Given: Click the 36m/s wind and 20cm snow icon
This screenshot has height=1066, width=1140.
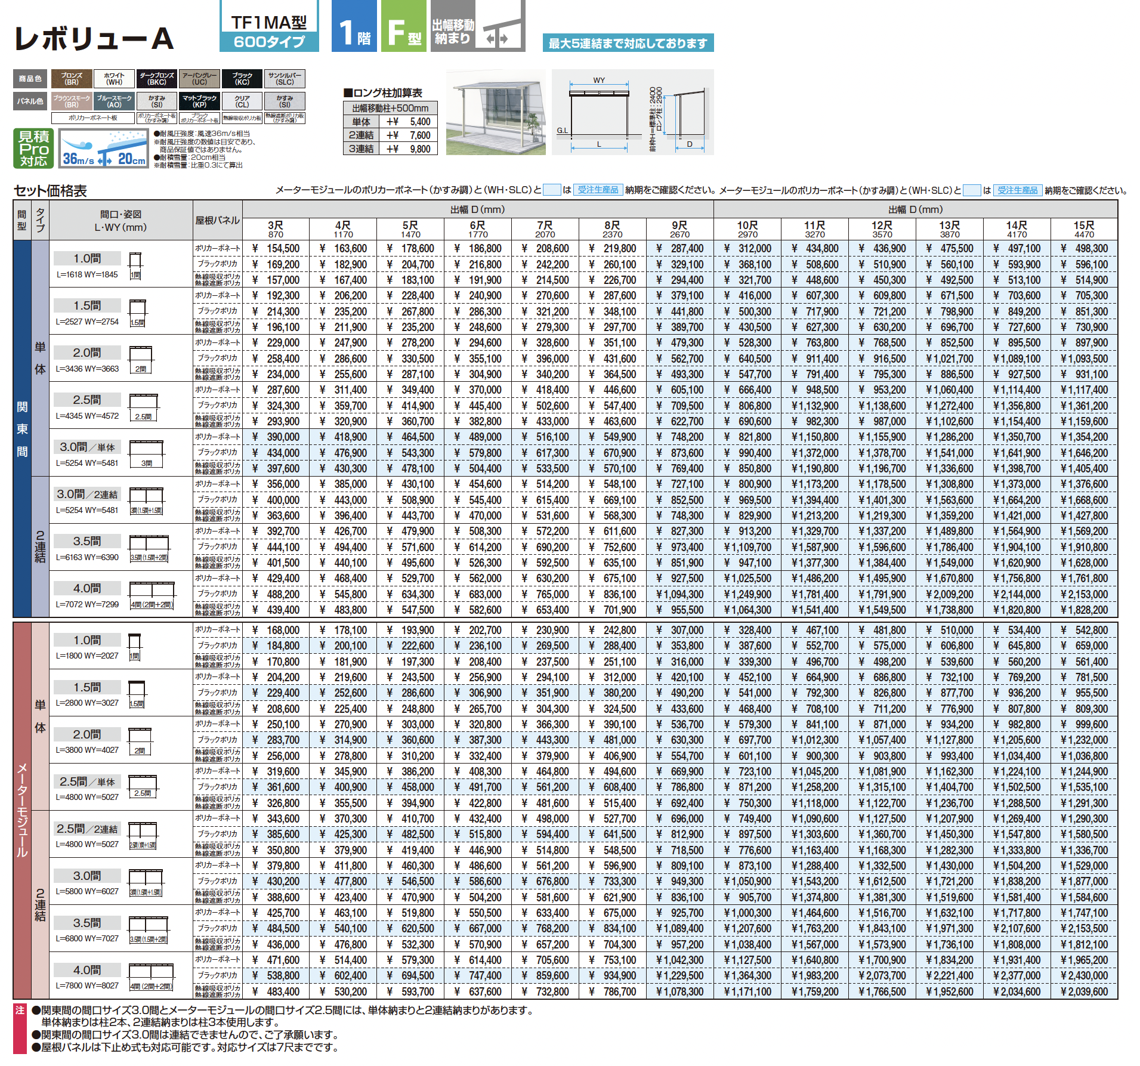Looking at the screenshot, I should pos(104,148).
